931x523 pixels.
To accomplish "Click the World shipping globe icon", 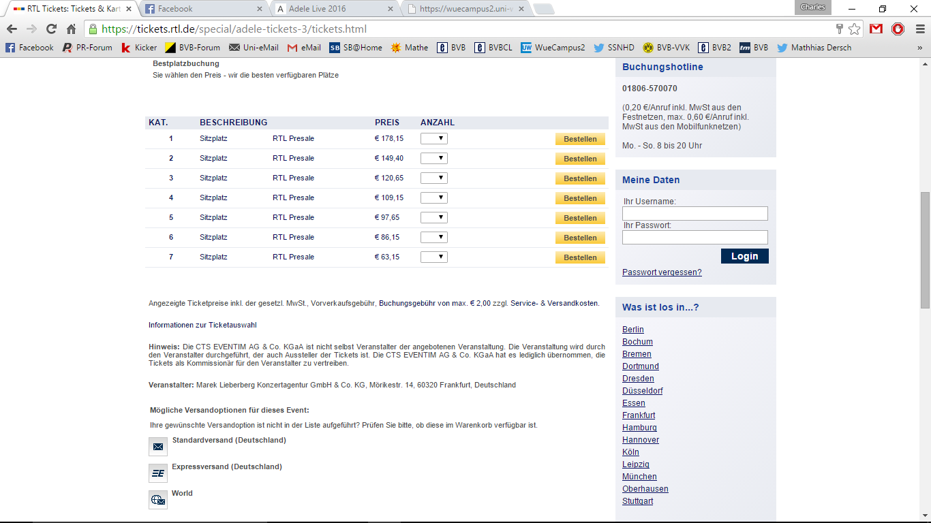I will point(158,500).
